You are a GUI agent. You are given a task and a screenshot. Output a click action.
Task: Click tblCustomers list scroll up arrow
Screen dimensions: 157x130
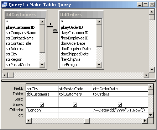[42, 22]
